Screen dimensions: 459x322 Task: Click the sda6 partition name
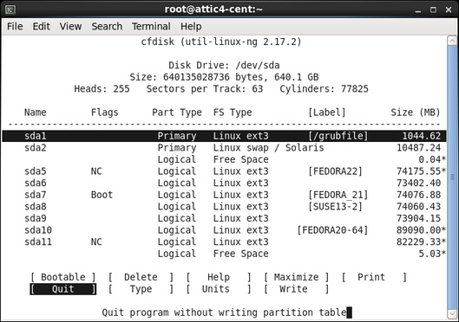pos(36,183)
